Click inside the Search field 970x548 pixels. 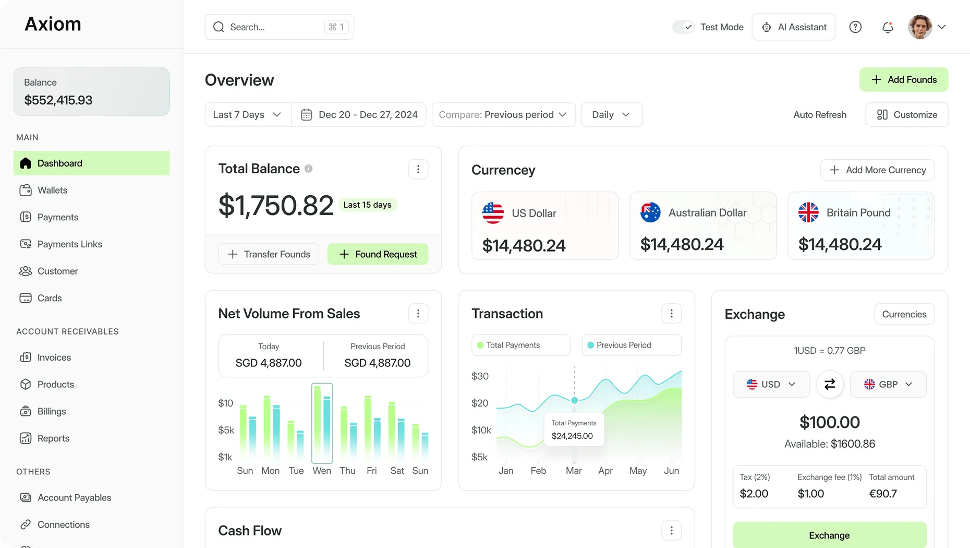(271, 27)
